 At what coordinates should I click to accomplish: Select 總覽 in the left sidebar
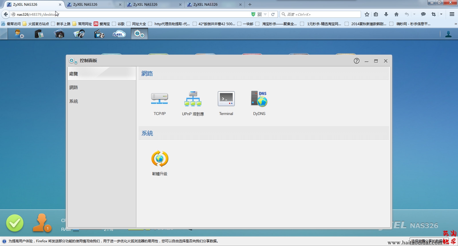point(74,74)
